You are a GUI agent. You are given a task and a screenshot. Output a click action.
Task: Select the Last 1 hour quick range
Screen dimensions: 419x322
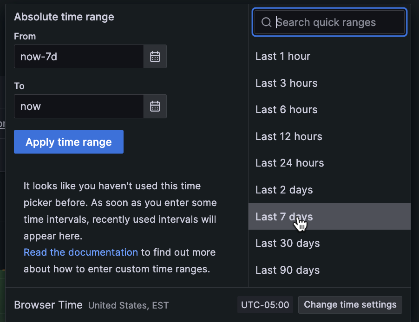pos(283,56)
